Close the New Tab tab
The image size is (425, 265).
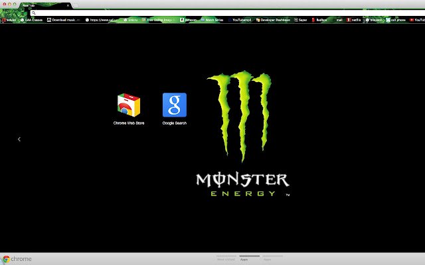[68, 5]
